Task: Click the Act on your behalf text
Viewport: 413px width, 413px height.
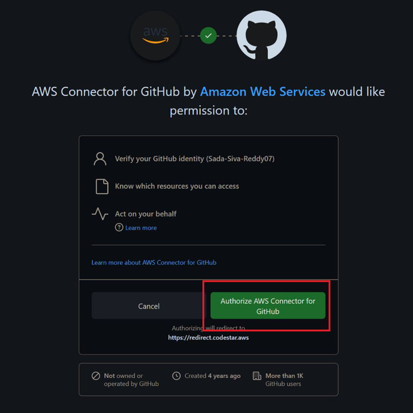Action: [x=146, y=214]
